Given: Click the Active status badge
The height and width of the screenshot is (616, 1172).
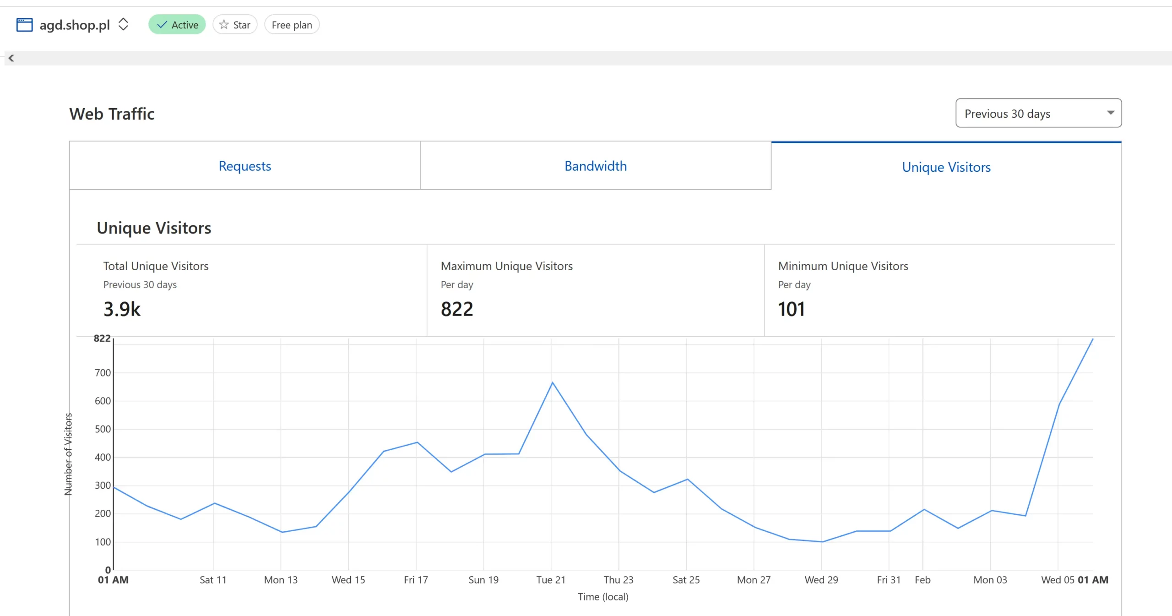Looking at the screenshot, I should point(177,25).
